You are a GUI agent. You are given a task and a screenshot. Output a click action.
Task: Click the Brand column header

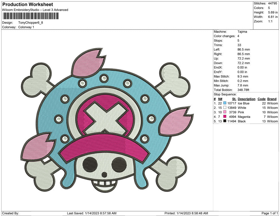click(x=271, y=99)
